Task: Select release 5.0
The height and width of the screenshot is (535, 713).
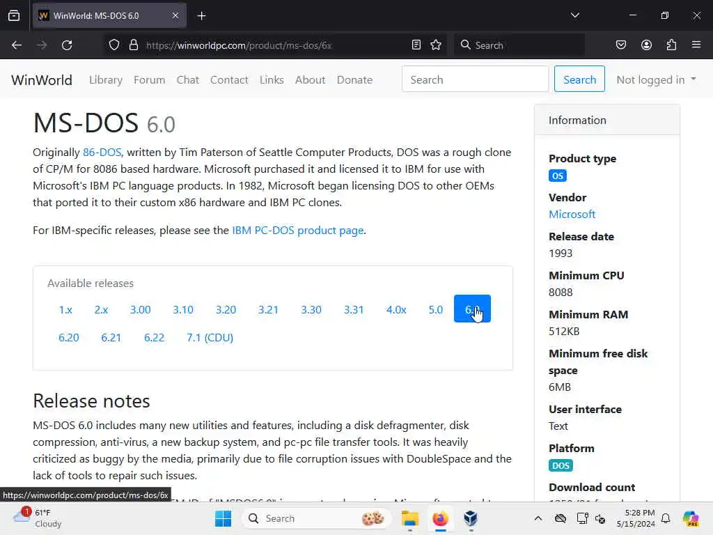Action: pos(435,309)
